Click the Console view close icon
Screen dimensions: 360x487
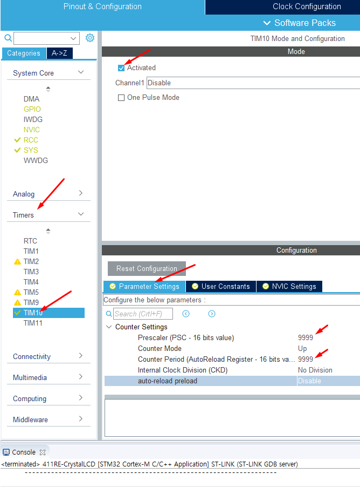coord(43,452)
